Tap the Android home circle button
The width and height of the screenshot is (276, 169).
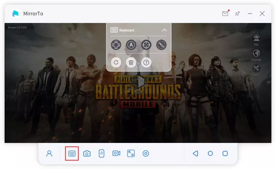210,153
